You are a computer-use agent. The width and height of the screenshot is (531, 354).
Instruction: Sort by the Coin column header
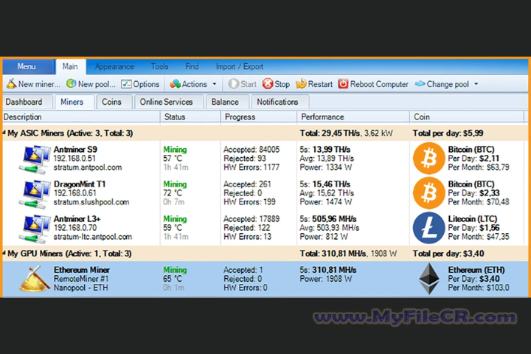[467, 117]
